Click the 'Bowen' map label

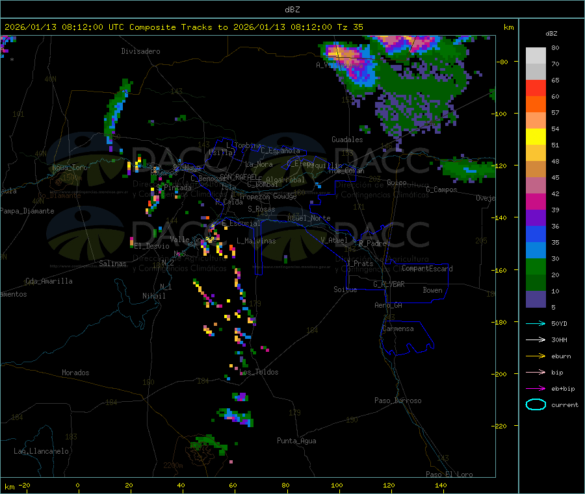[432, 290]
